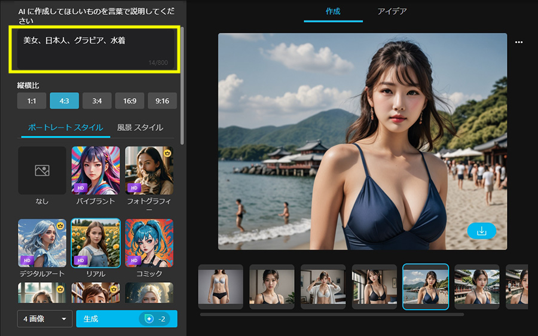The image size is (538, 336).
Task: Select the デジタルアート style icon
Action: [x=42, y=242]
